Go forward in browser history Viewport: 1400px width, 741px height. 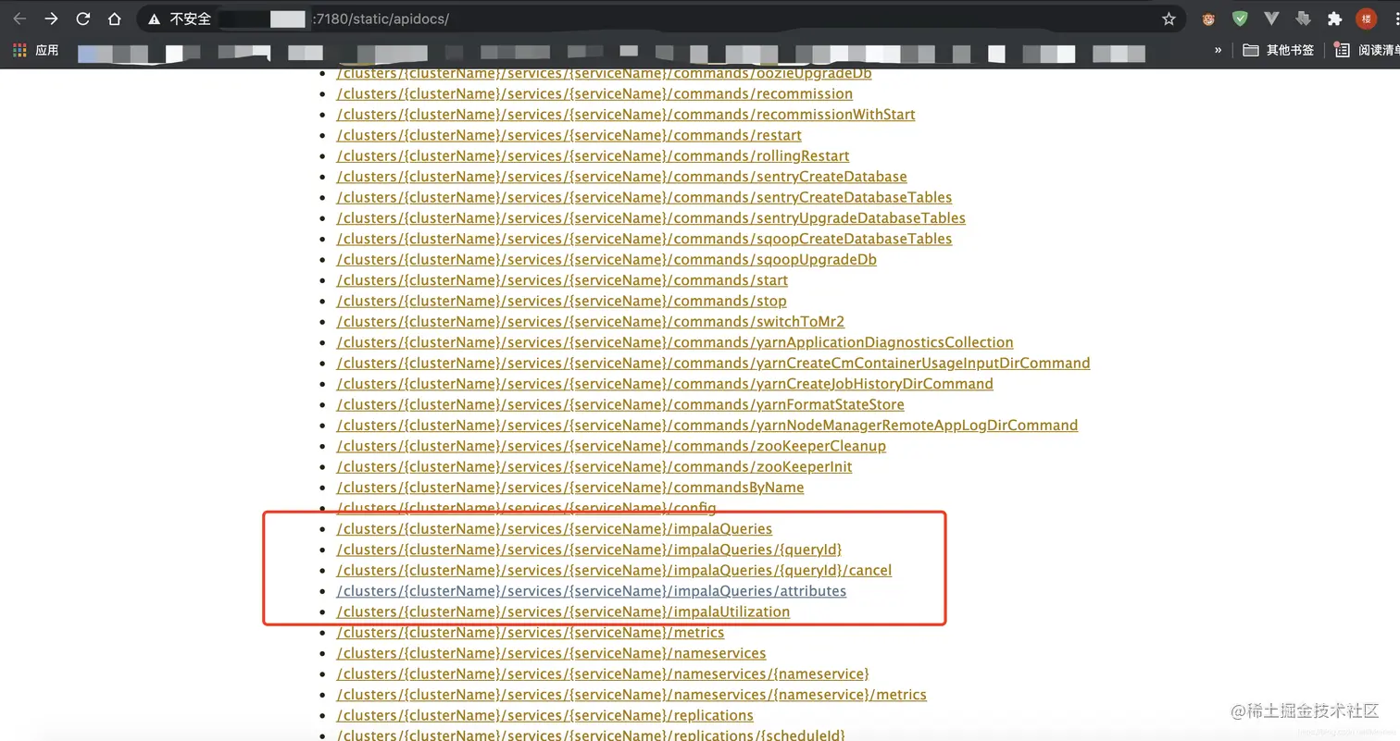[x=51, y=19]
